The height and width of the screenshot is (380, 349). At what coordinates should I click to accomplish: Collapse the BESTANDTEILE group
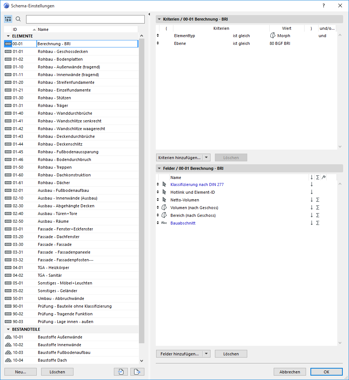tap(8, 329)
